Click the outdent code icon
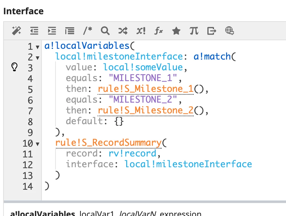Viewport: 286px width, 216px height. coord(34,31)
